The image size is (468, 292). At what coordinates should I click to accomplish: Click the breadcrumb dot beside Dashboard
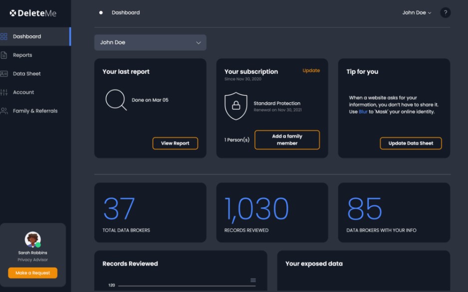click(x=102, y=12)
